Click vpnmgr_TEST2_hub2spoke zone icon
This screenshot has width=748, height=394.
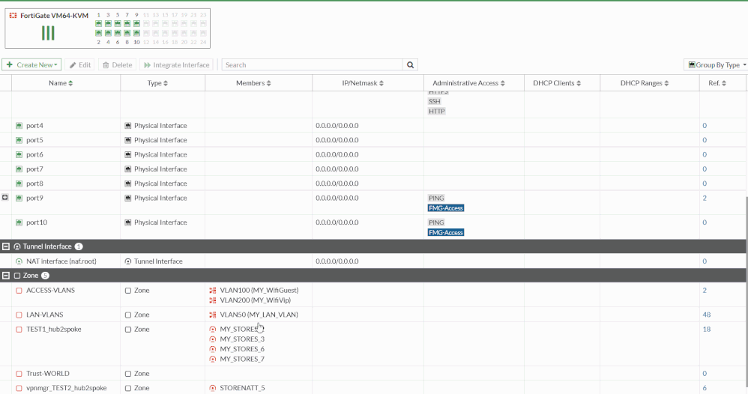coord(19,388)
